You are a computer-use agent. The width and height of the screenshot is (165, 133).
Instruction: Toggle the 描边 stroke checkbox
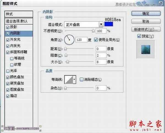tap(8, 96)
